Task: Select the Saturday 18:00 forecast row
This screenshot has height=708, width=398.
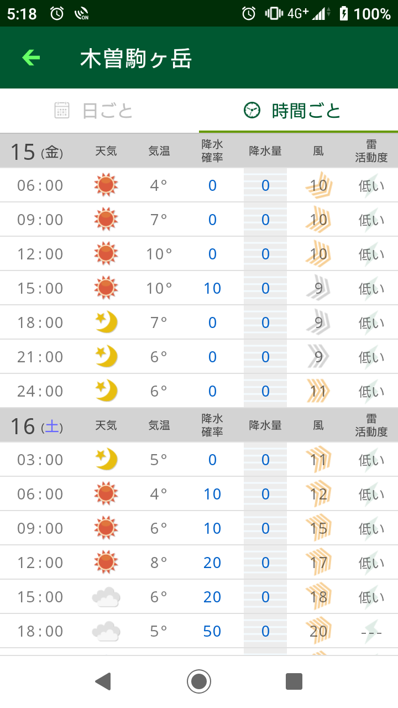Action: pos(199,631)
